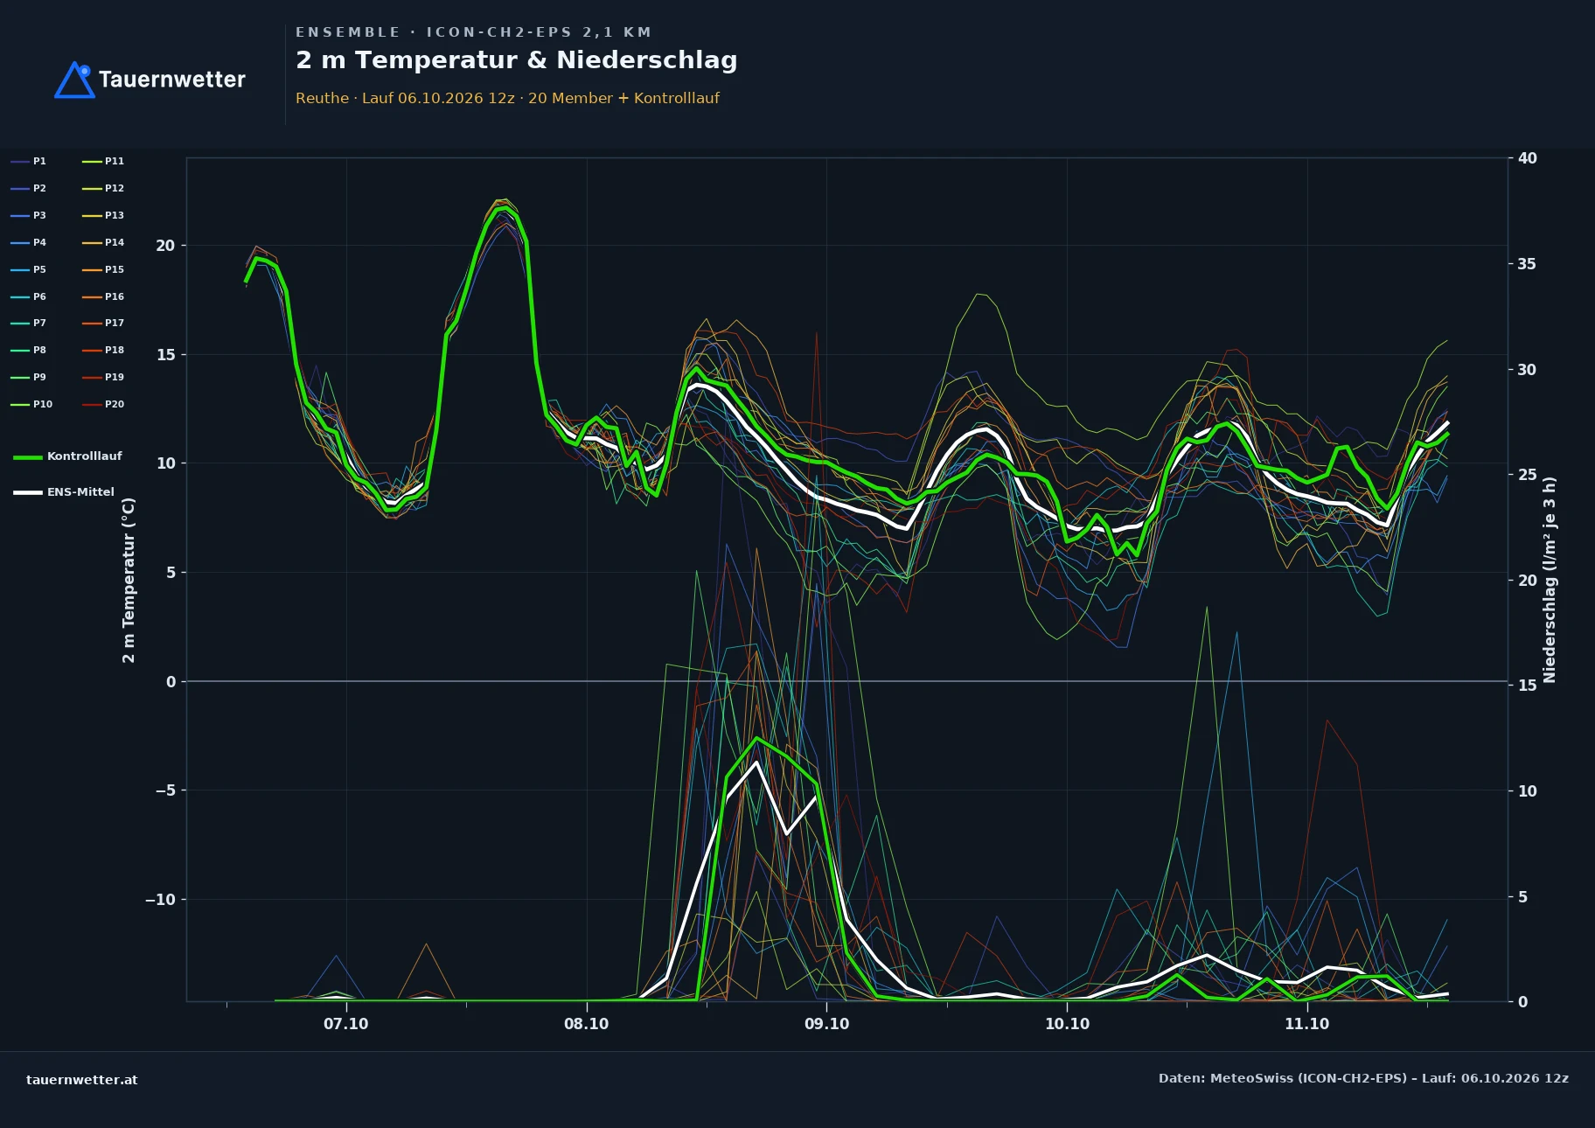Screen dimensions: 1595x1128
Task: Click legend item P7
Action: (29, 323)
